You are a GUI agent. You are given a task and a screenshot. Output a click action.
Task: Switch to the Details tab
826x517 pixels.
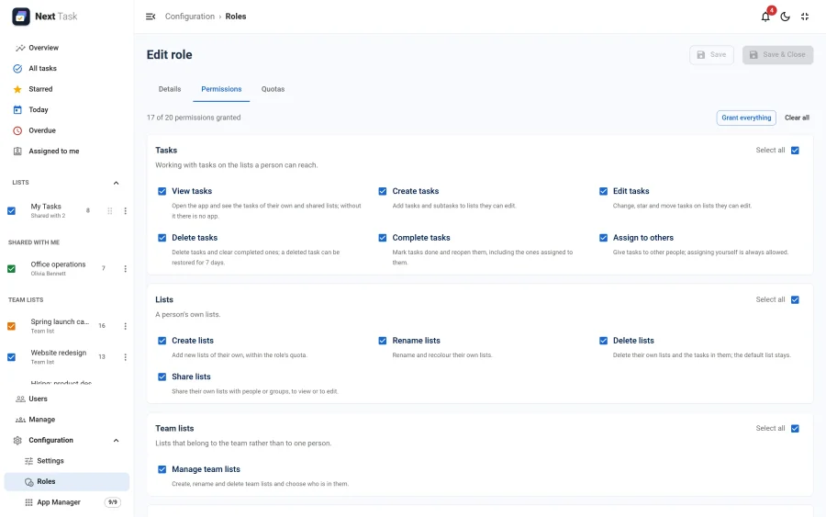[170, 89]
